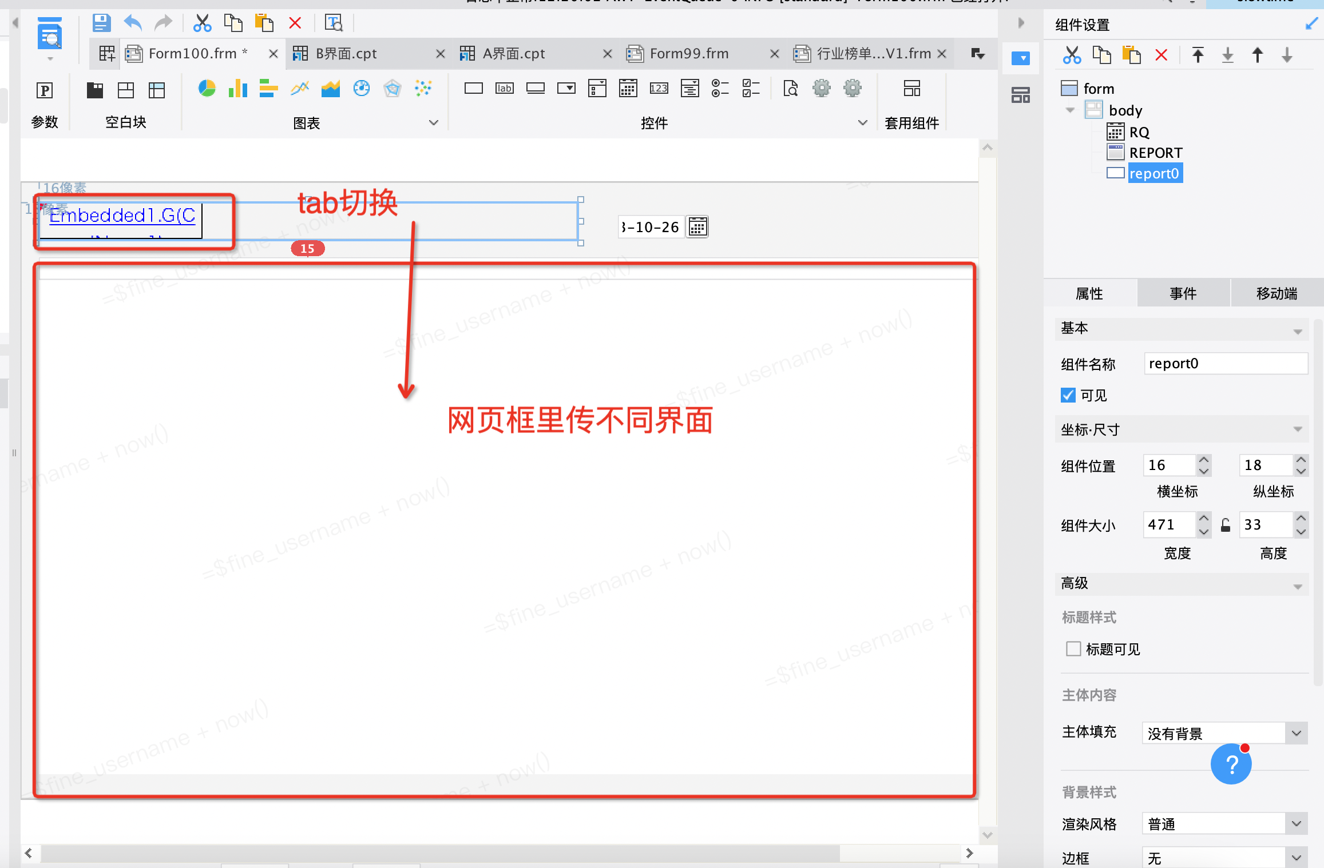The image size is (1324, 868).
Task: Expand the 图表 charts gallery chevron
Action: (434, 122)
